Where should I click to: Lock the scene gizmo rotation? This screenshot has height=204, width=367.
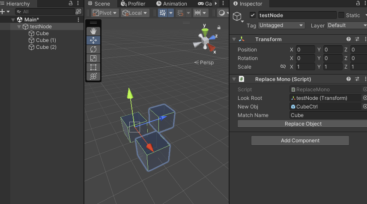tap(219, 27)
